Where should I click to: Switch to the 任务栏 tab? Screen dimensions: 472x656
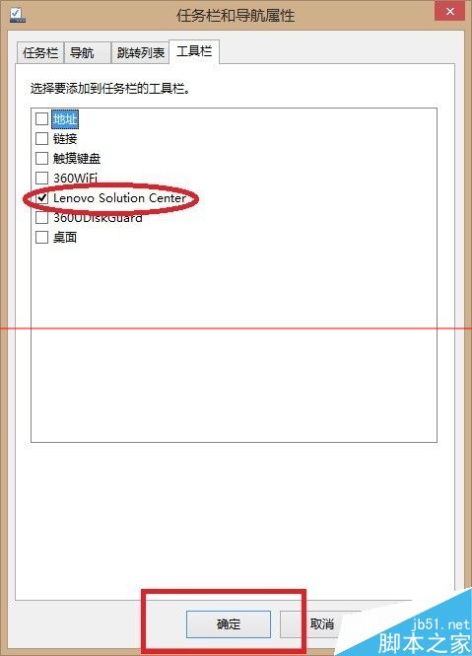[40, 53]
